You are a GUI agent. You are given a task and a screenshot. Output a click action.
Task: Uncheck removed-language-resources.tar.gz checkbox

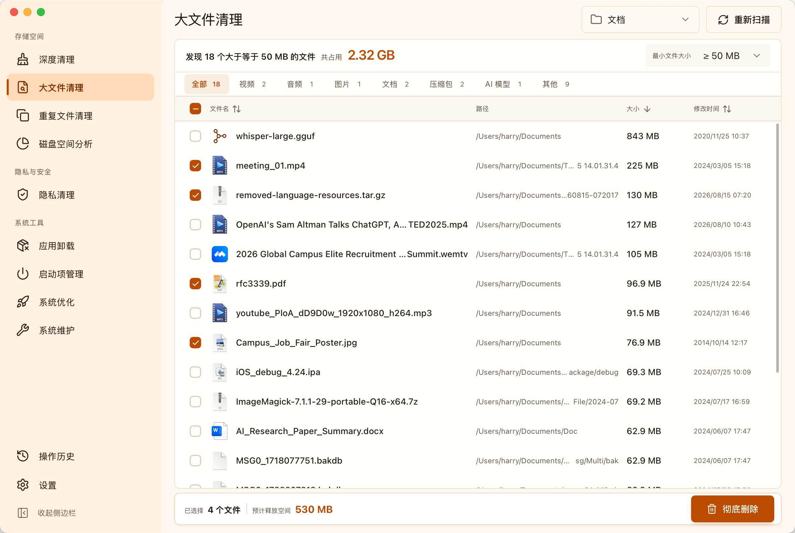pos(195,195)
